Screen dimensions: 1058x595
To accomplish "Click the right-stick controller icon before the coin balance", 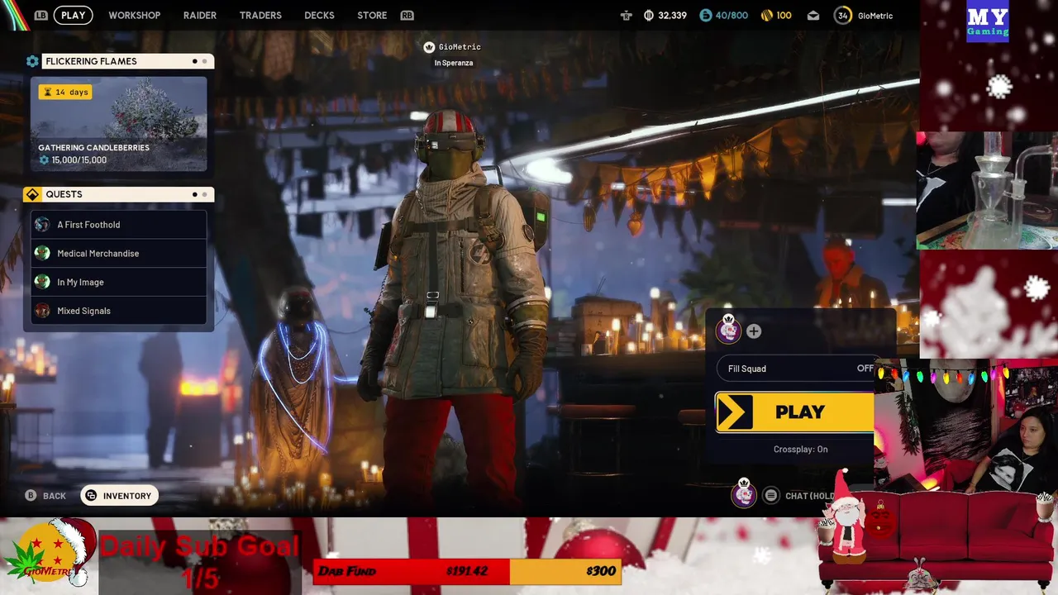I will [626, 15].
